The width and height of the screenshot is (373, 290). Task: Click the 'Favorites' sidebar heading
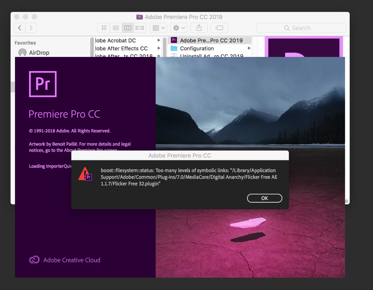[x=25, y=43]
